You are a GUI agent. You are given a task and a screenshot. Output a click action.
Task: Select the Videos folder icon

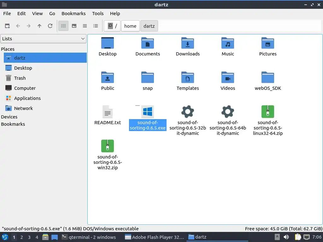click(x=228, y=81)
